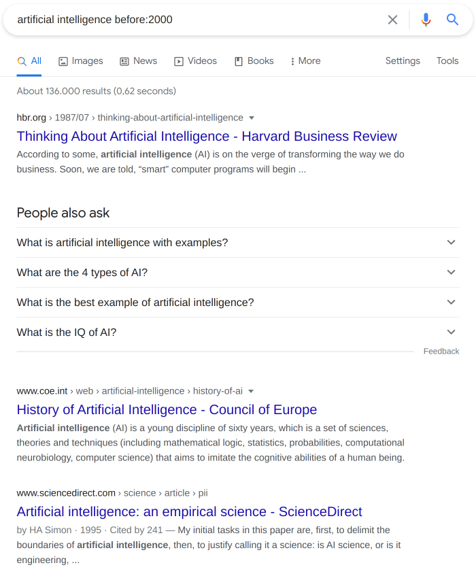Open search Tools

[447, 61]
